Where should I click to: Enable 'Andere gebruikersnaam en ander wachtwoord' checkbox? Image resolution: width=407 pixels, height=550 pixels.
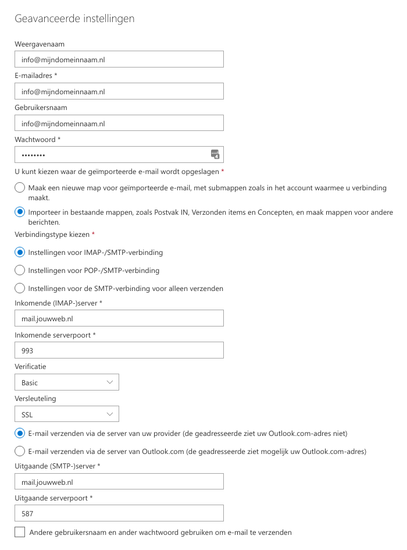(20, 532)
